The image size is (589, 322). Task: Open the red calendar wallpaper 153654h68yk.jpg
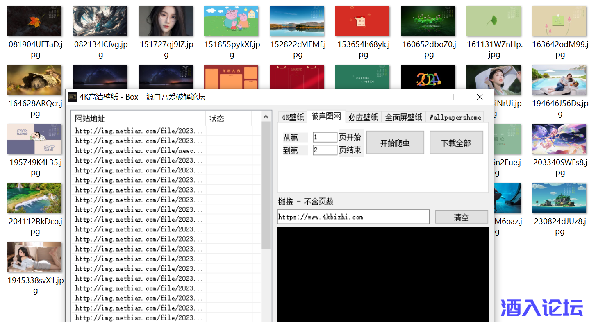pos(362,21)
